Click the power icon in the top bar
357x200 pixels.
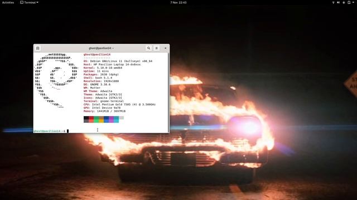(x=349, y=2)
